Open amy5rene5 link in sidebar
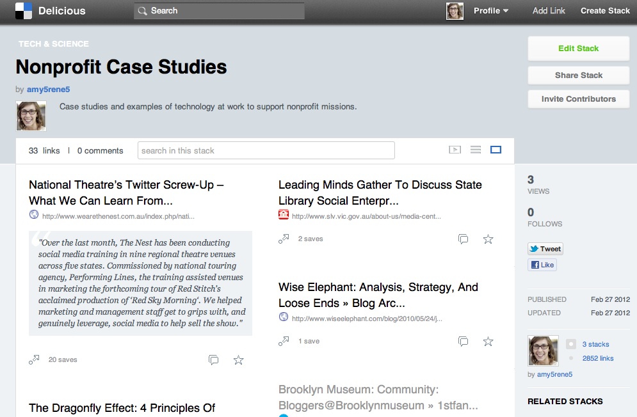 tap(554, 374)
